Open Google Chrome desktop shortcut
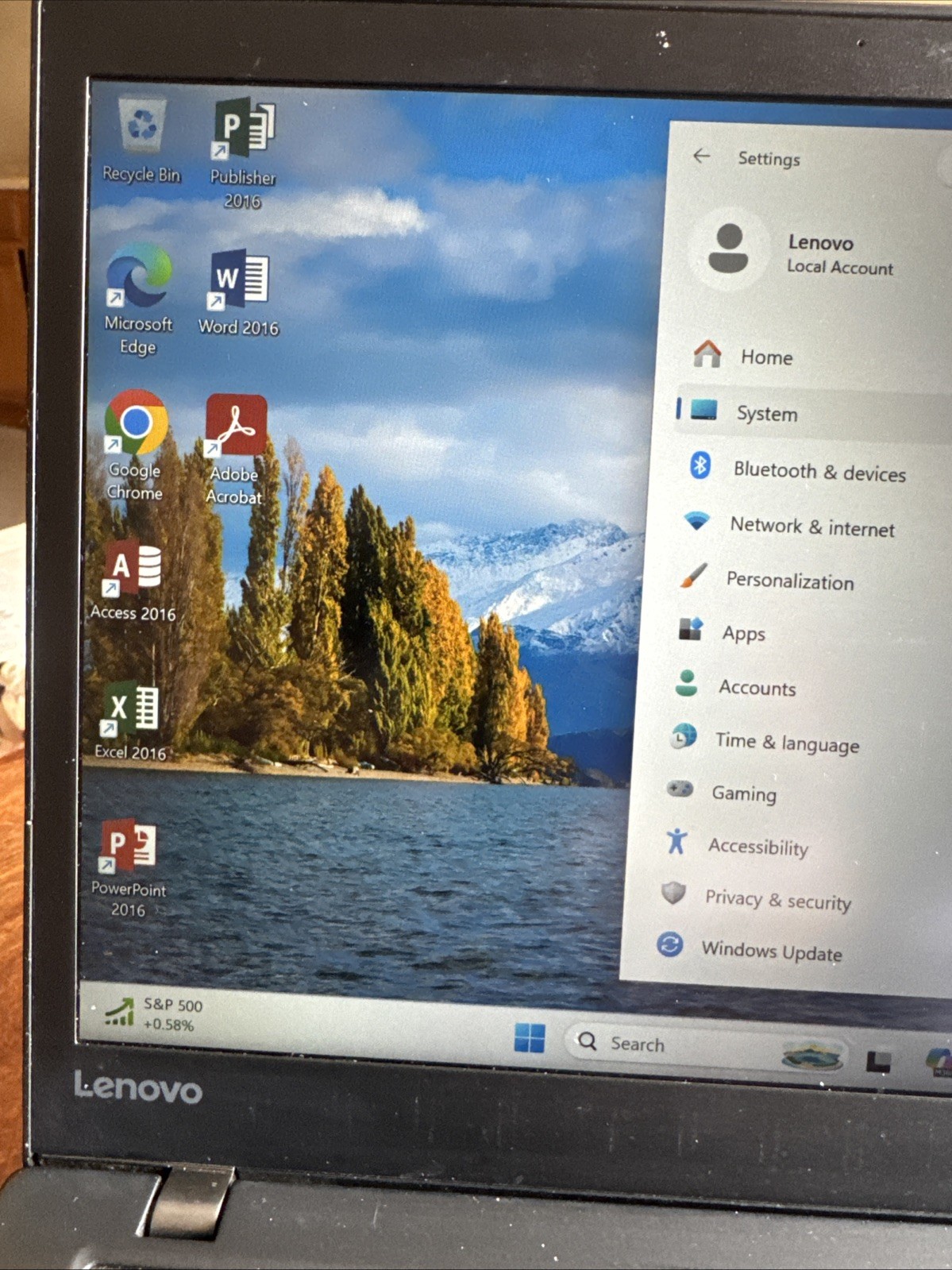Image resolution: width=952 pixels, height=1270 pixels. (x=135, y=445)
